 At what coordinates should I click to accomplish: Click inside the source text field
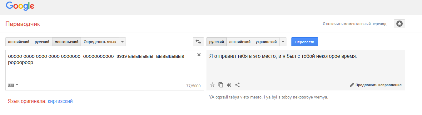[105, 70]
